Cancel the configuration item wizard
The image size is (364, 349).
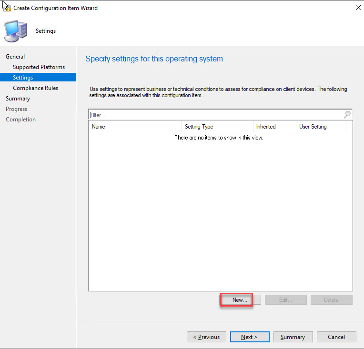click(336, 337)
